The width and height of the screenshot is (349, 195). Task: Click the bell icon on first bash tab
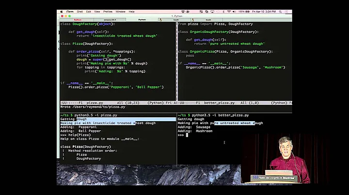pyautogui.click(x=160, y=20)
